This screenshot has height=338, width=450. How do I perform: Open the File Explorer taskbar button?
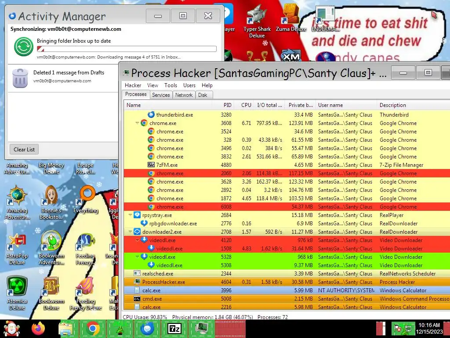pyautogui.click(x=65, y=328)
